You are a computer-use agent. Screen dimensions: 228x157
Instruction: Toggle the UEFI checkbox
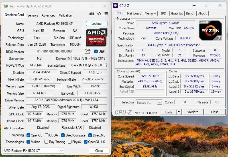(x=96, y=52)
